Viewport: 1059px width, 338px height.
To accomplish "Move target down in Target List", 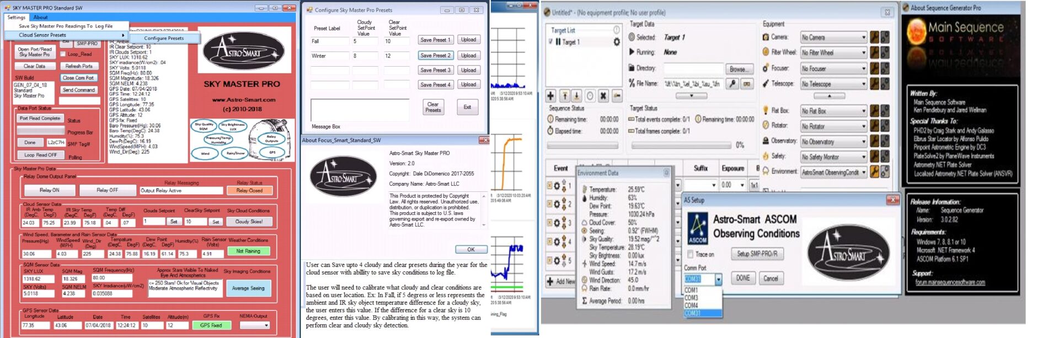I will (x=576, y=96).
